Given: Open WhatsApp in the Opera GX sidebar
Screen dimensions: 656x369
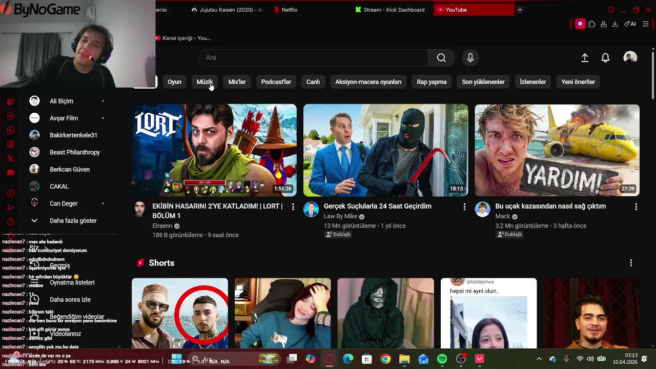Looking at the screenshot, I should tap(10, 131).
